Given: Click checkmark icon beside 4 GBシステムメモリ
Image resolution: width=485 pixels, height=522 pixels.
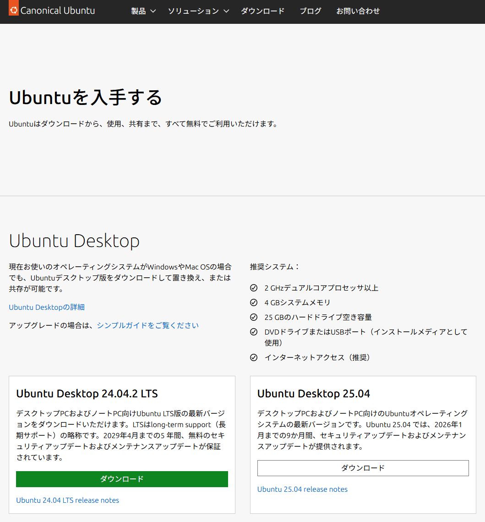Looking at the screenshot, I should pyautogui.click(x=253, y=302).
